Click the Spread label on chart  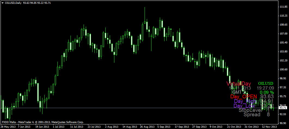252,115
